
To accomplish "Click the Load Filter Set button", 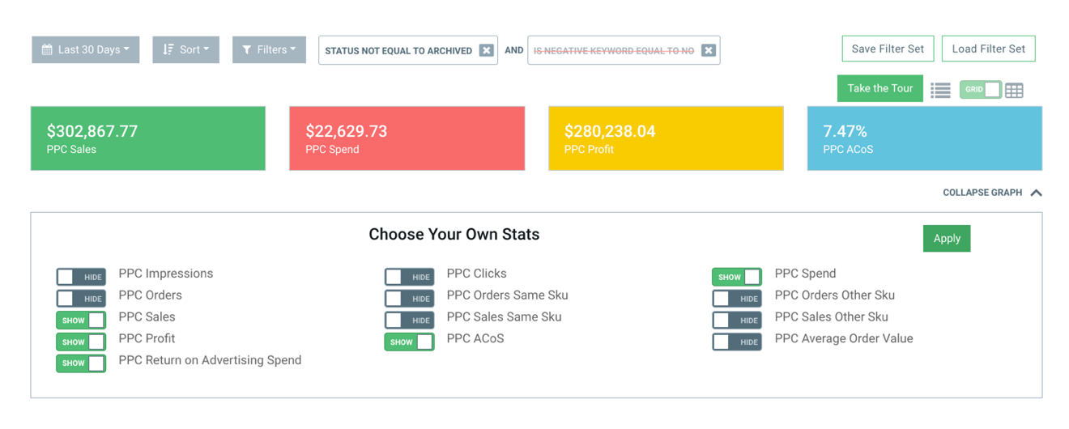I will [x=988, y=49].
